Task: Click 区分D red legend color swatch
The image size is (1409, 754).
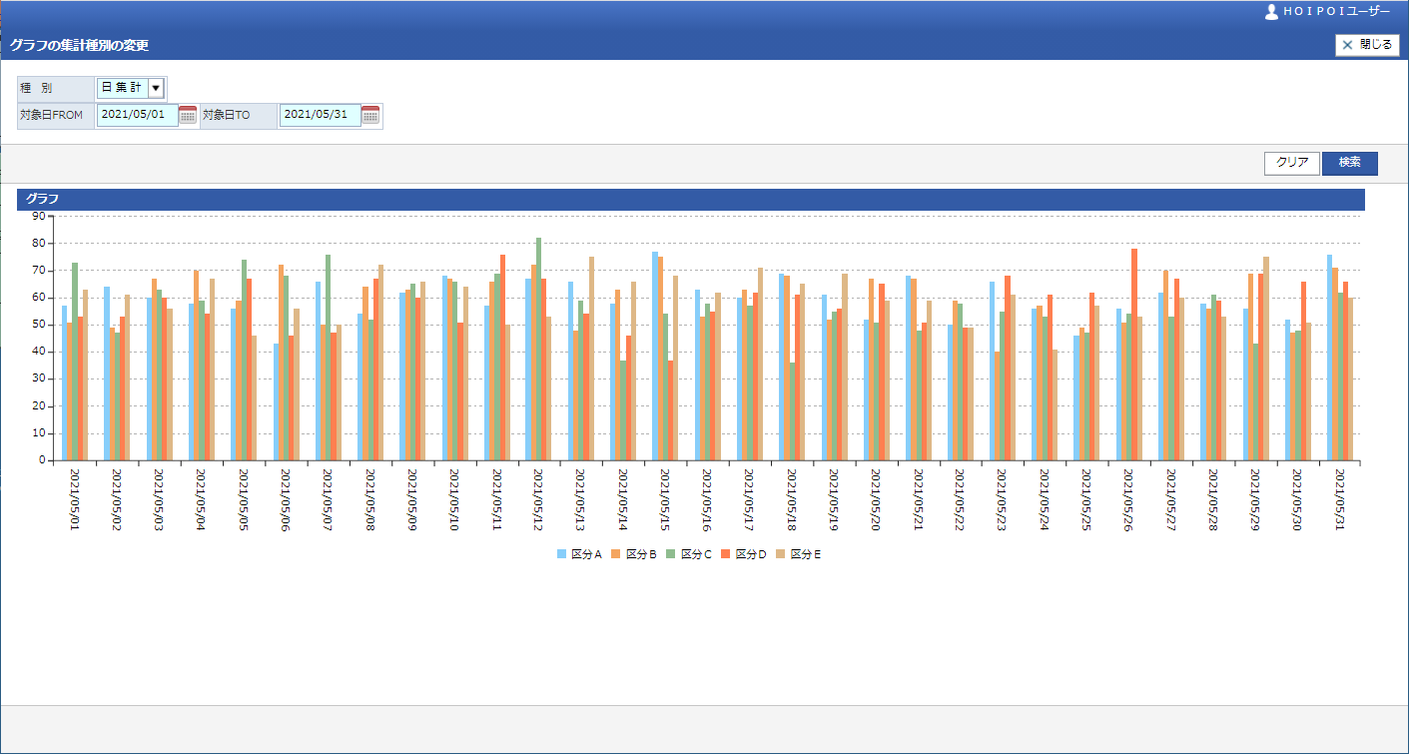Action: 726,554
